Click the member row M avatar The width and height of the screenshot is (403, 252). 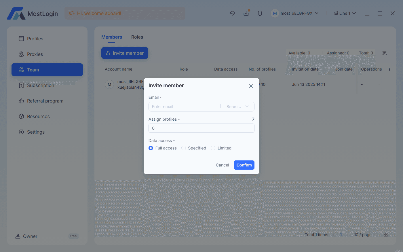click(109, 84)
